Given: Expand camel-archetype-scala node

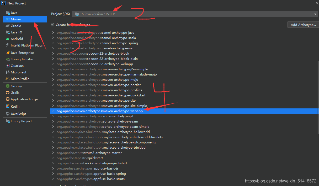Looking at the screenshot, I should point(53,38).
